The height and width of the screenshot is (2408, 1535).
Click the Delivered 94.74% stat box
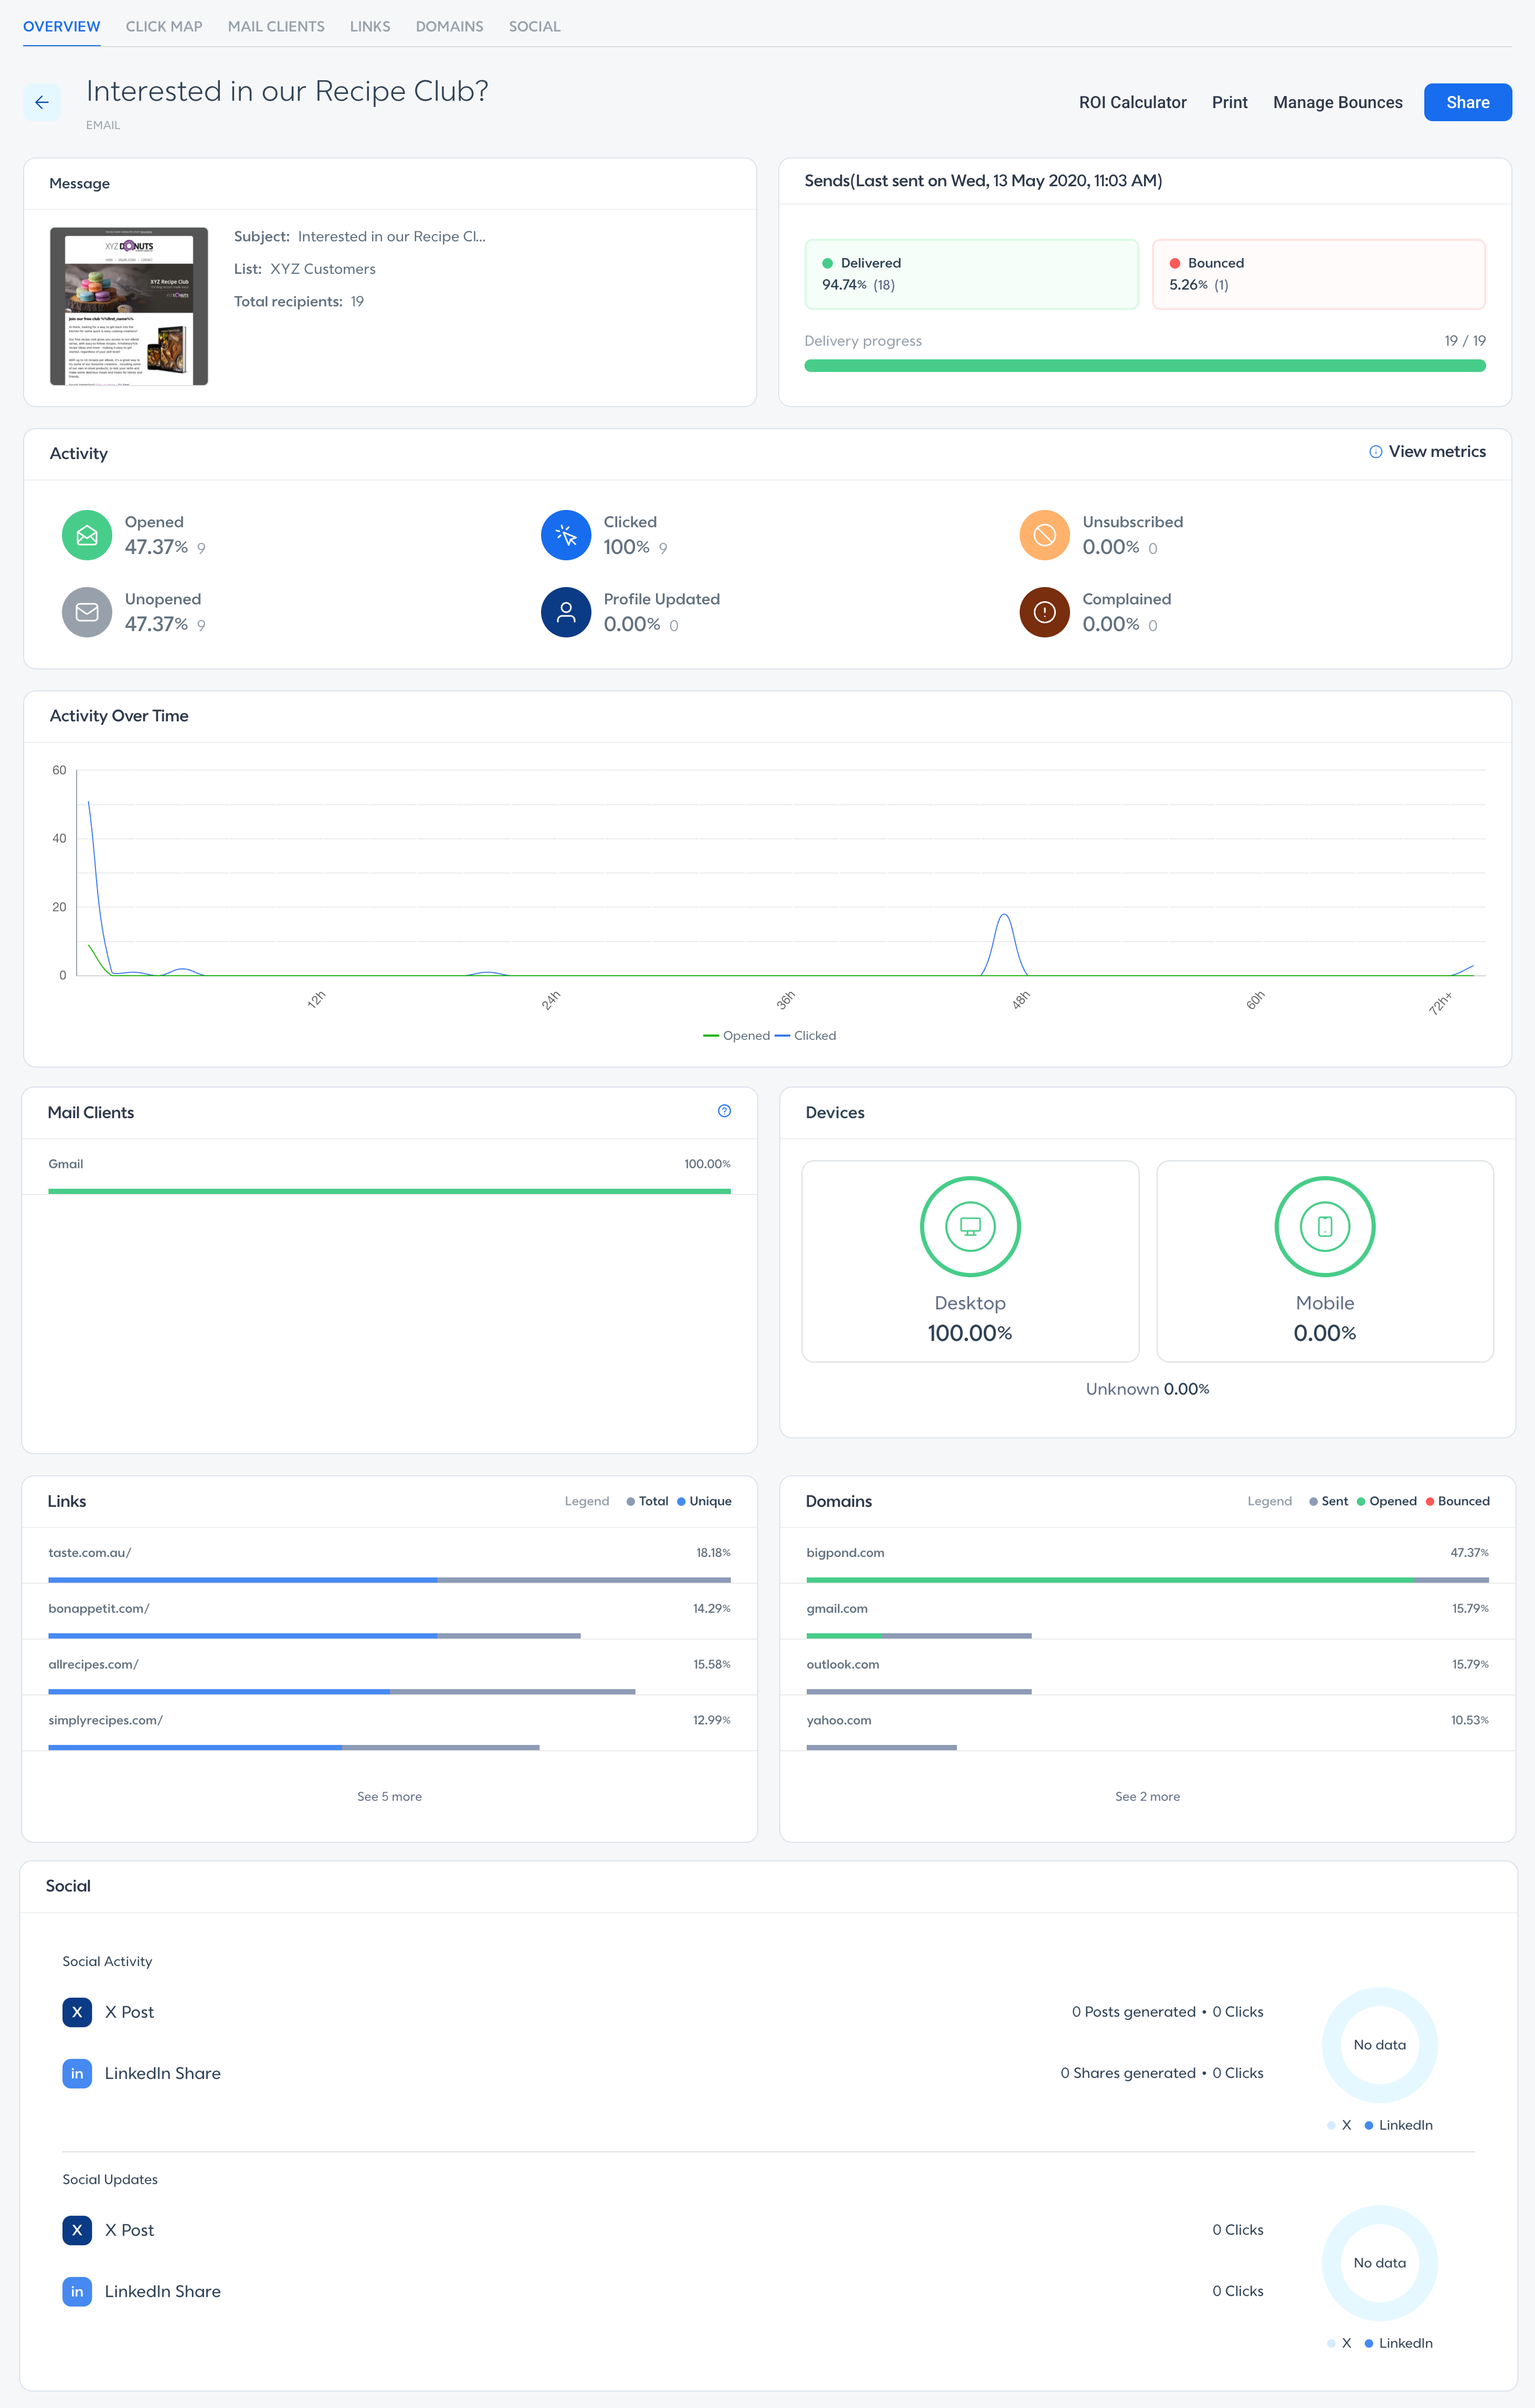(x=971, y=274)
